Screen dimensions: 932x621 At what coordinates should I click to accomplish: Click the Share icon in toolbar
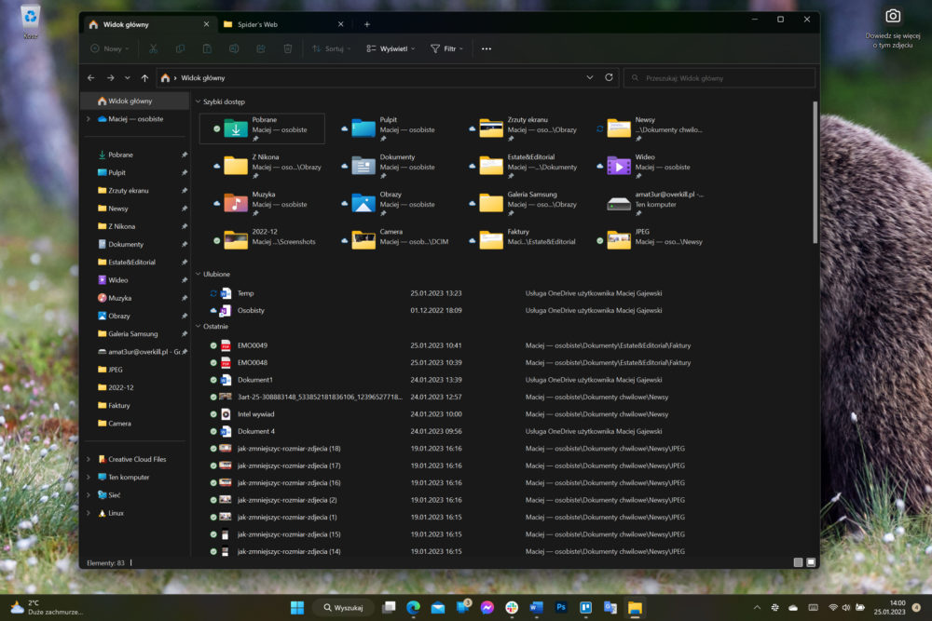(261, 48)
